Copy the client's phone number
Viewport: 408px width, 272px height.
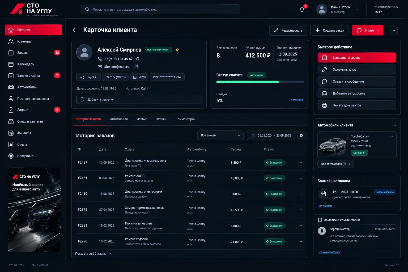tap(138, 59)
